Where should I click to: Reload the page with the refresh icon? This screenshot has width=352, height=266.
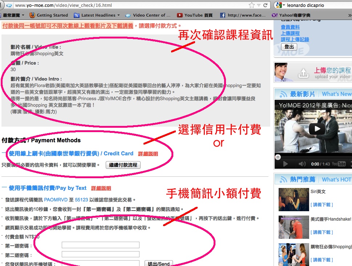(x=265, y=5)
